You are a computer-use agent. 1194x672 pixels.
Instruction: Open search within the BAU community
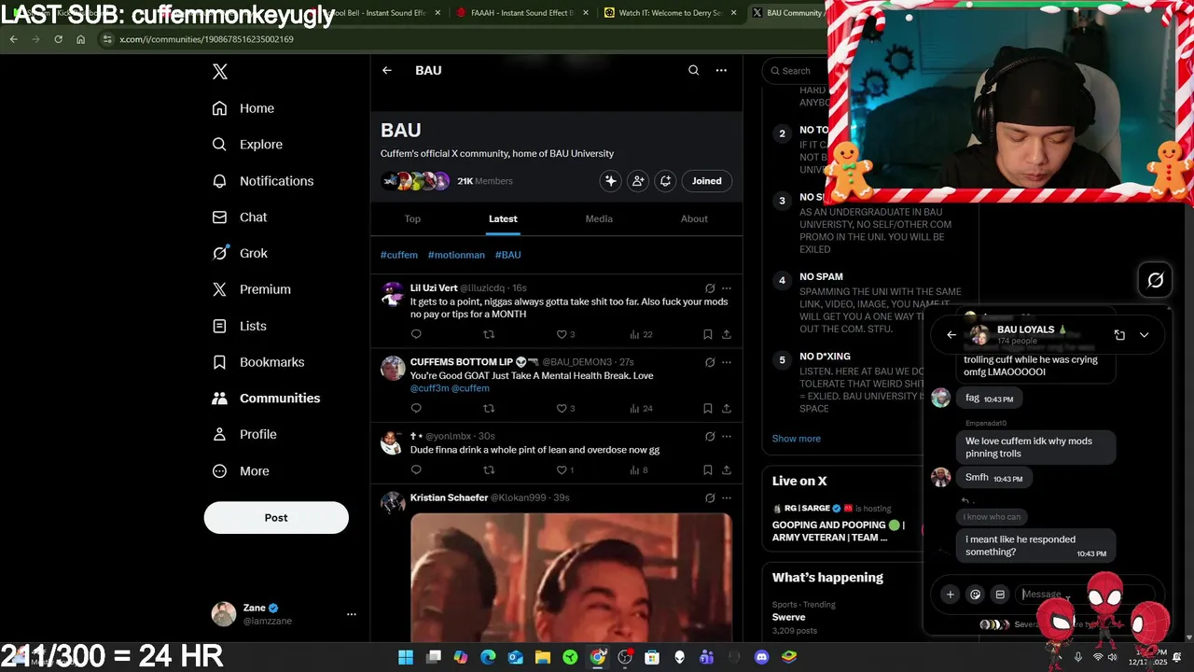(x=693, y=70)
